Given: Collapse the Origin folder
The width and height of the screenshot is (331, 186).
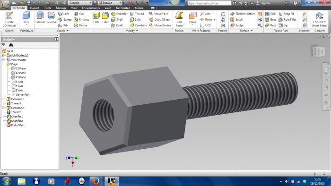Looking at the screenshot, I should coord(3,64).
